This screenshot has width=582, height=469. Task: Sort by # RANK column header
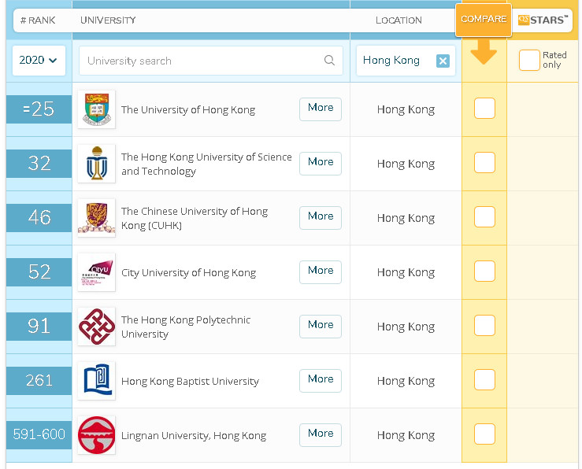coord(38,20)
